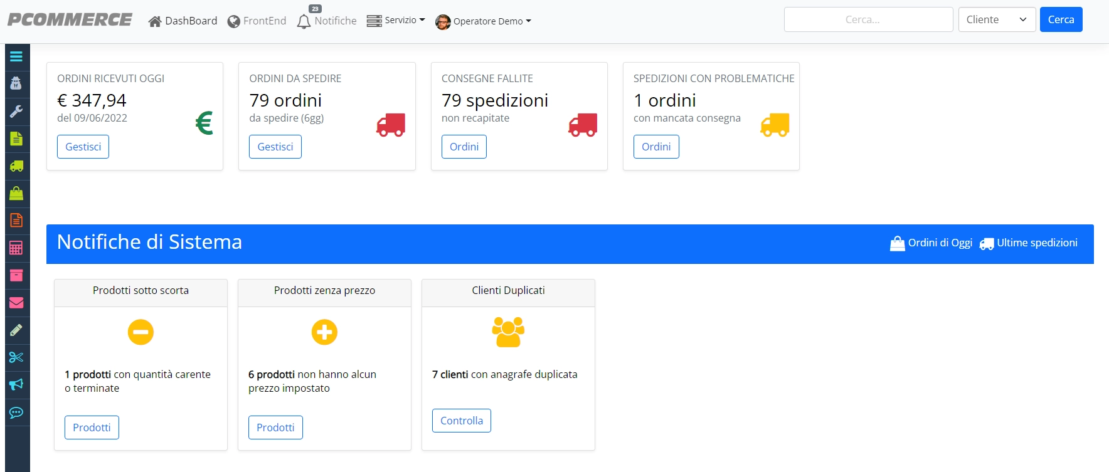
Task: Click the scissors sidebar icon
Action: (x=16, y=357)
